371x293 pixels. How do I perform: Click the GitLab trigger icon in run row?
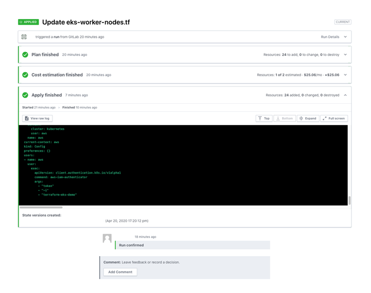click(24, 37)
